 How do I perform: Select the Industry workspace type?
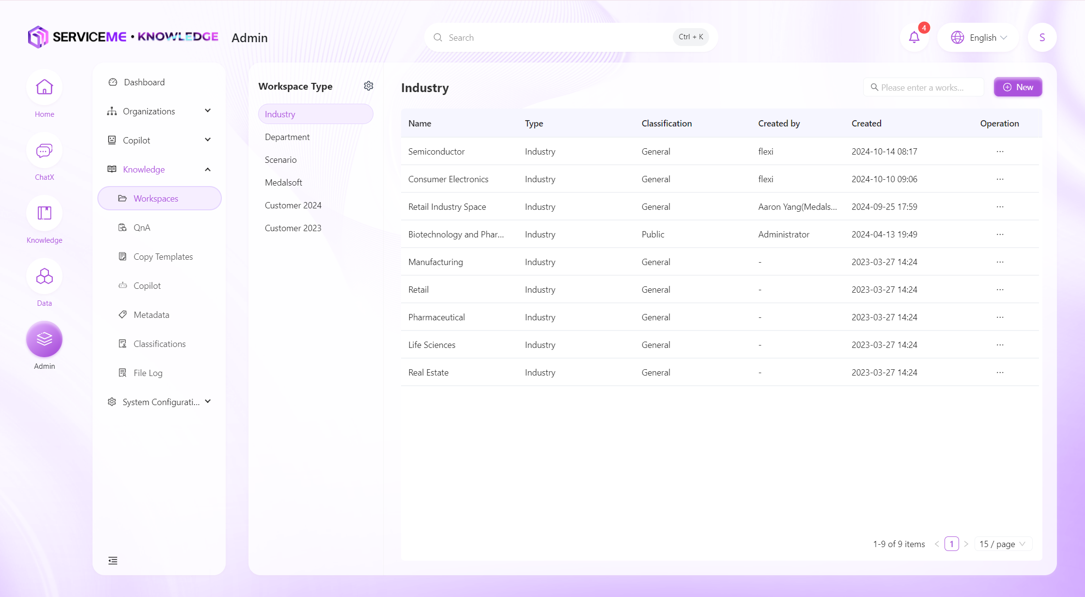[315, 114]
